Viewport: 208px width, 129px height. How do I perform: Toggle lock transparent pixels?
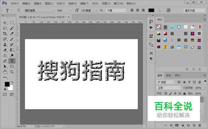coord(166,93)
